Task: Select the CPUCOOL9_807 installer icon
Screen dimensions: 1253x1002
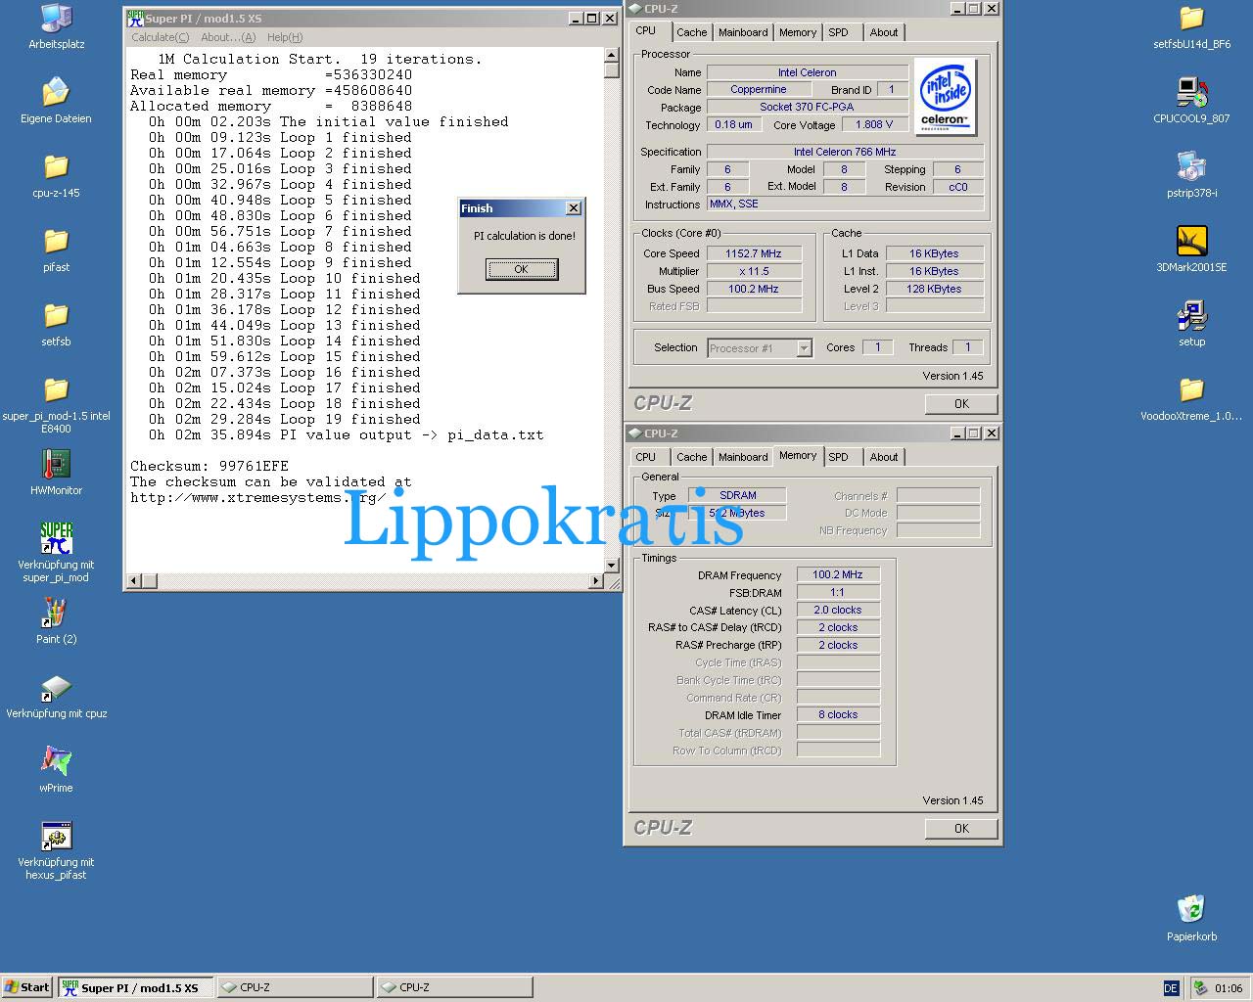Action: (x=1191, y=93)
